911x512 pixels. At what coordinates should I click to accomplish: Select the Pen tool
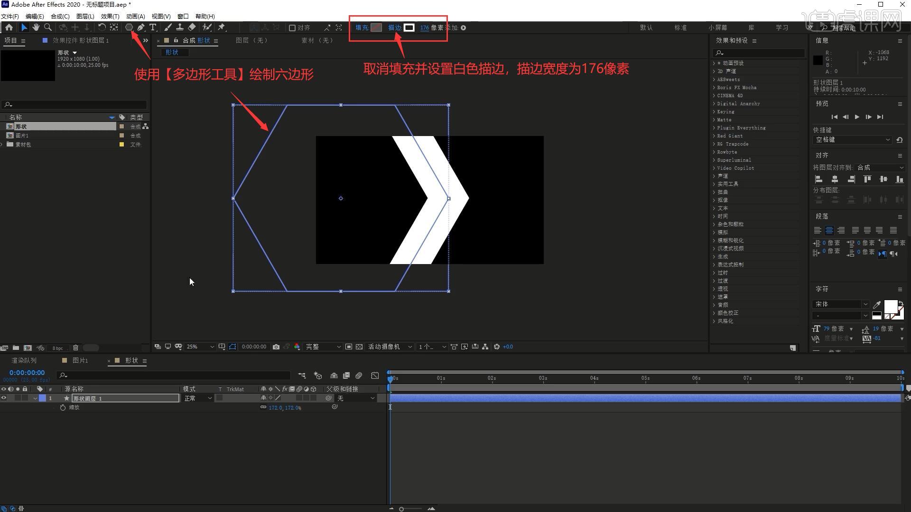click(141, 27)
